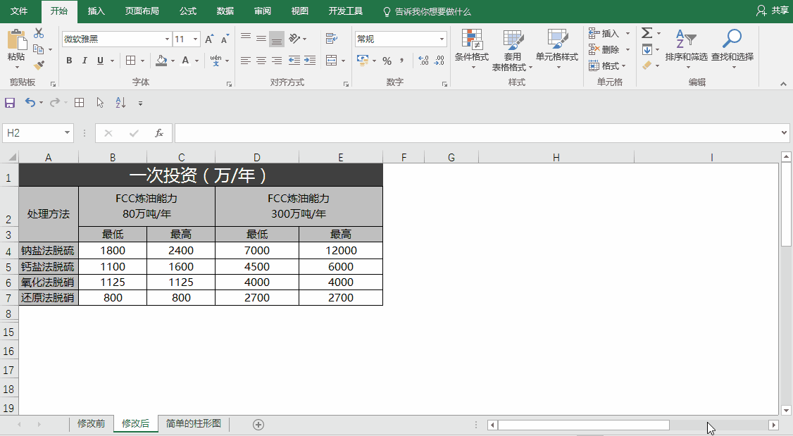Expand the number format 常规 dropdown
793x436 pixels.
442,39
